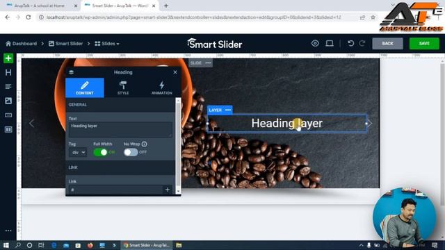Close the Heading layer window
The width and height of the screenshot is (445, 250).
coord(175,72)
